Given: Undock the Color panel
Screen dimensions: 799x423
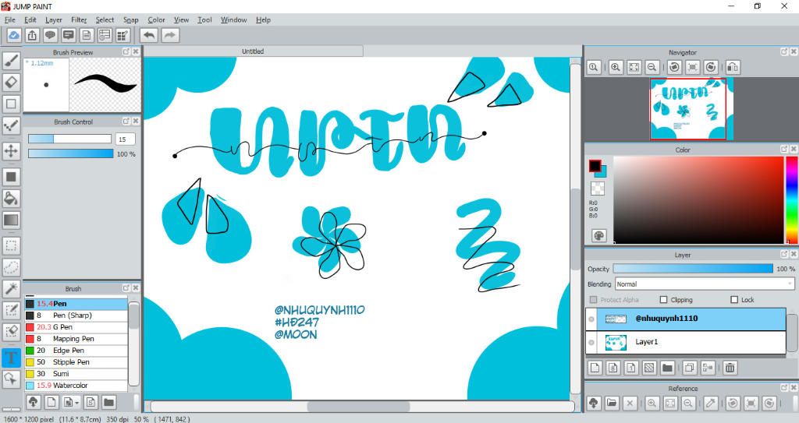Looking at the screenshot, I should pyautogui.click(x=784, y=149).
